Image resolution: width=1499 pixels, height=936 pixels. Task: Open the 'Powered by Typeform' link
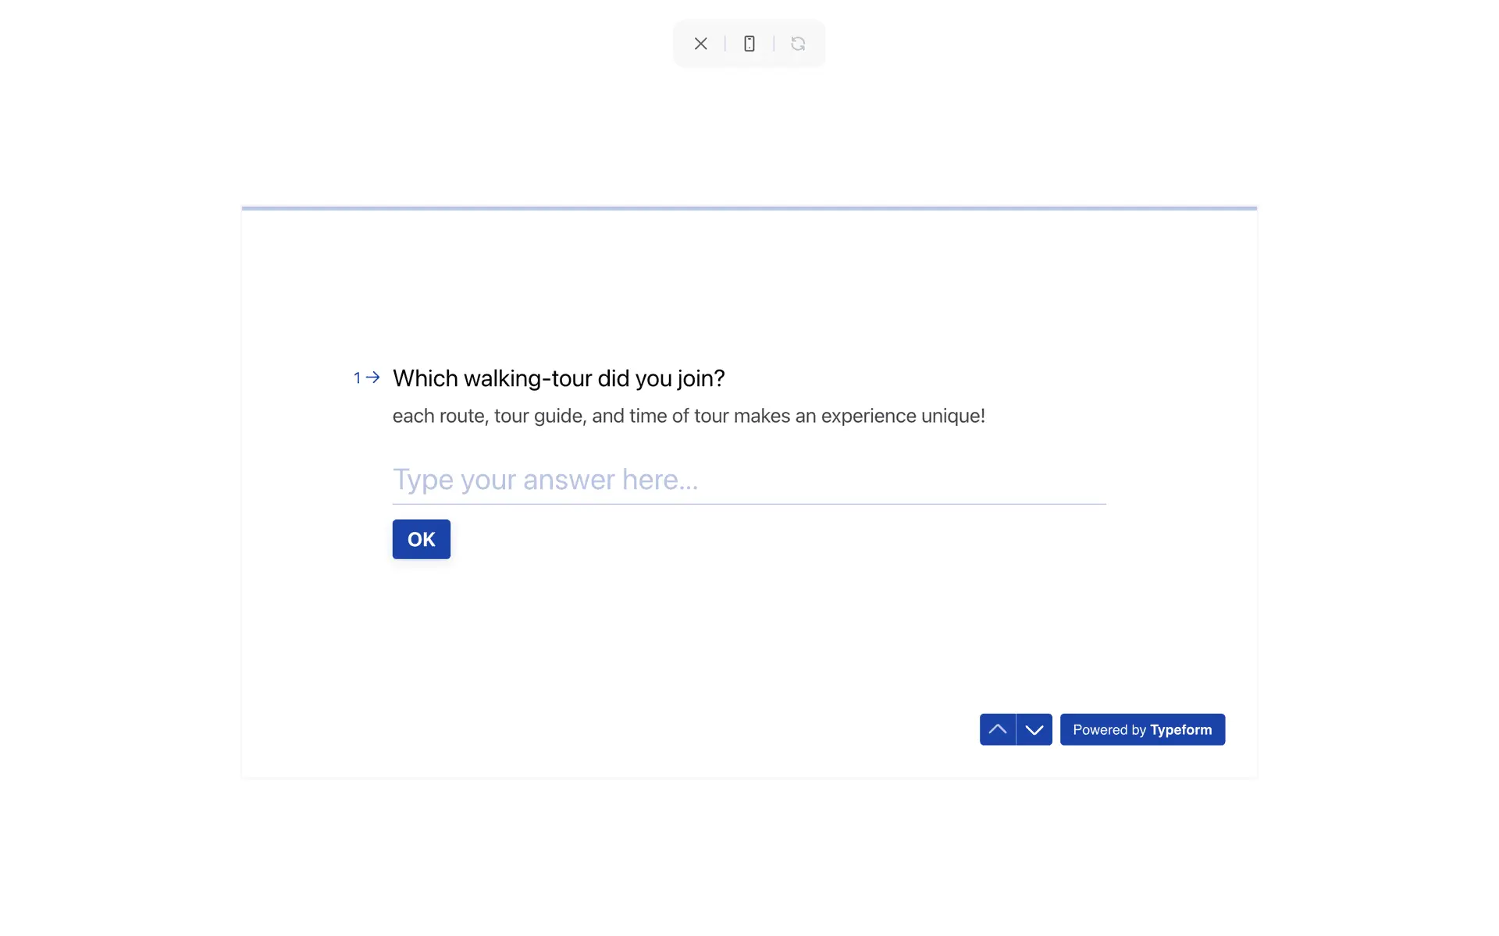coord(1141,729)
